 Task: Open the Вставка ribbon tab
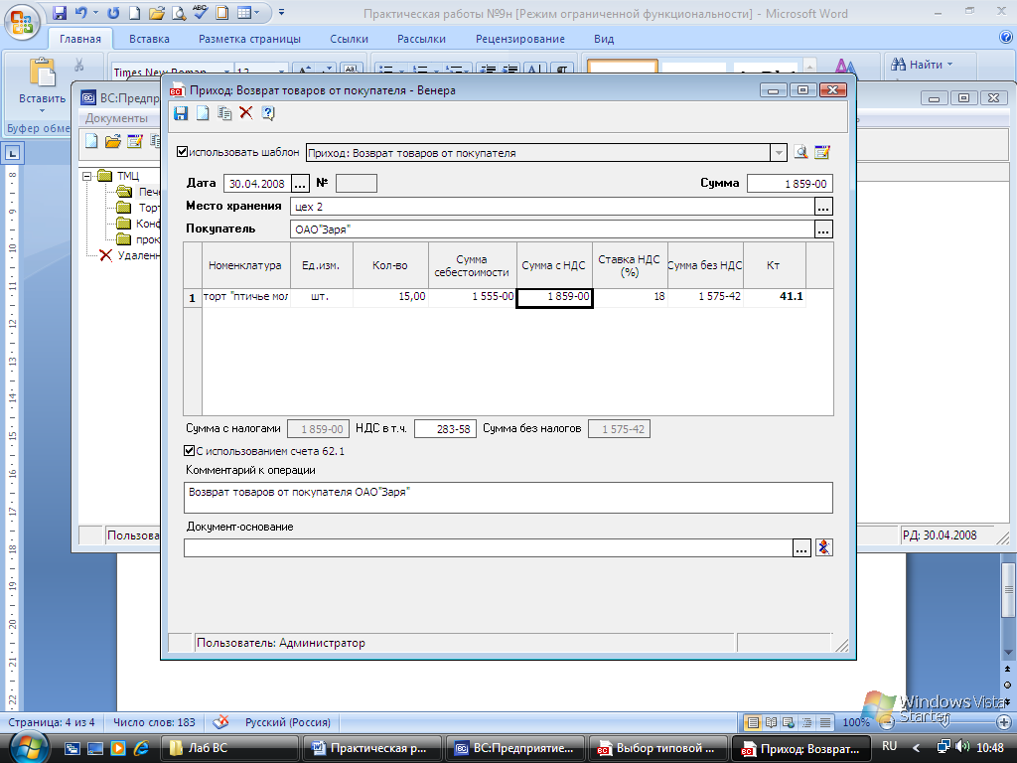pos(149,39)
